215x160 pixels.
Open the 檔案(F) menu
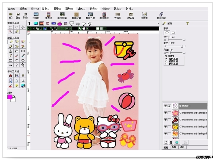click(x=11, y=9)
